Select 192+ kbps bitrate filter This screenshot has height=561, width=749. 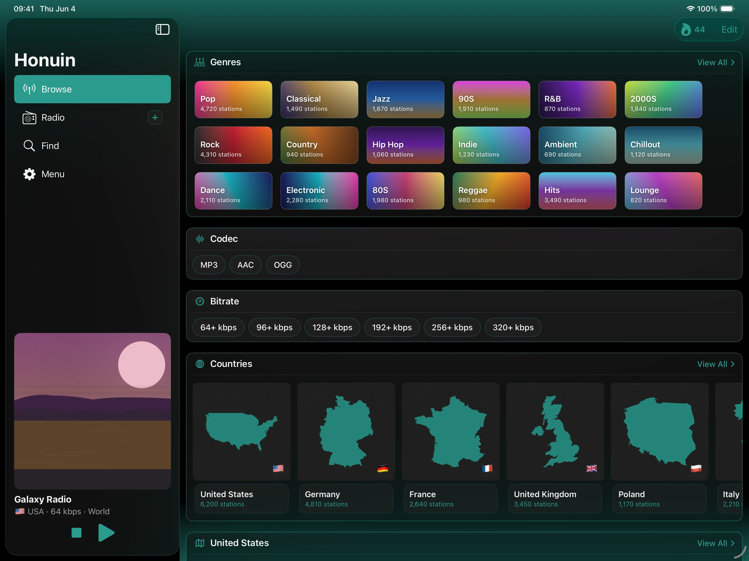point(392,327)
